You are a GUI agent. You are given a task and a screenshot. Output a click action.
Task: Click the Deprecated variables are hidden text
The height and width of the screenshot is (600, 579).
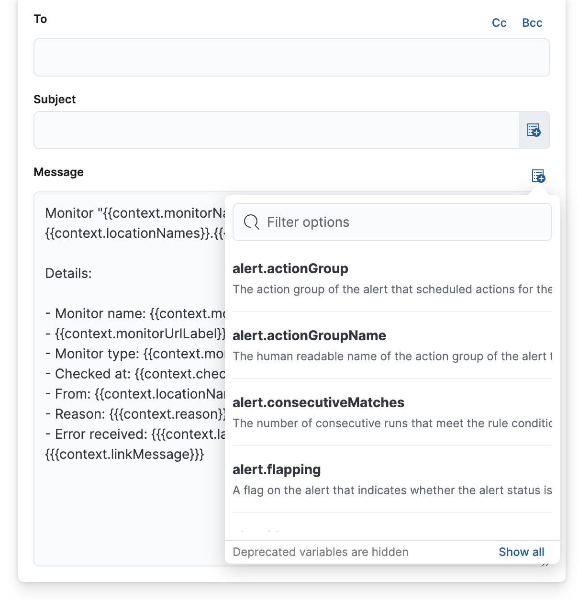pos(321,552)
